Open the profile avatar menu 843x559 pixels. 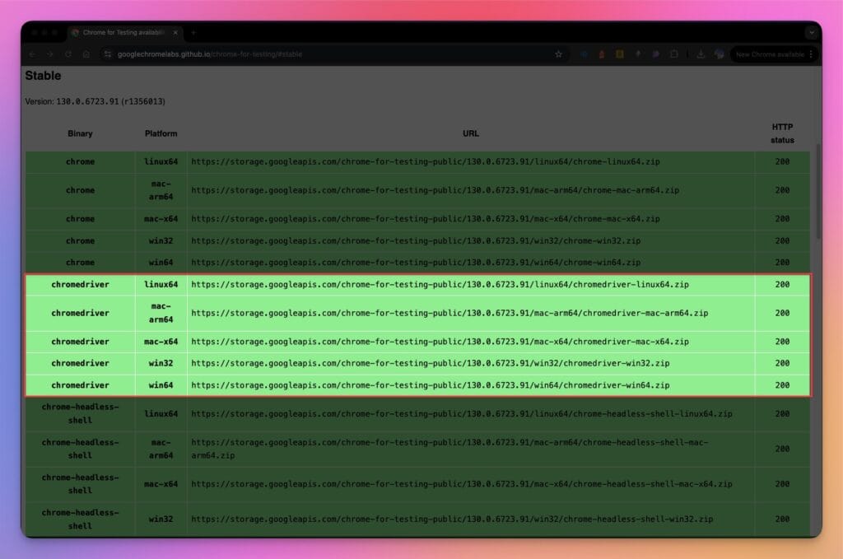719,54
